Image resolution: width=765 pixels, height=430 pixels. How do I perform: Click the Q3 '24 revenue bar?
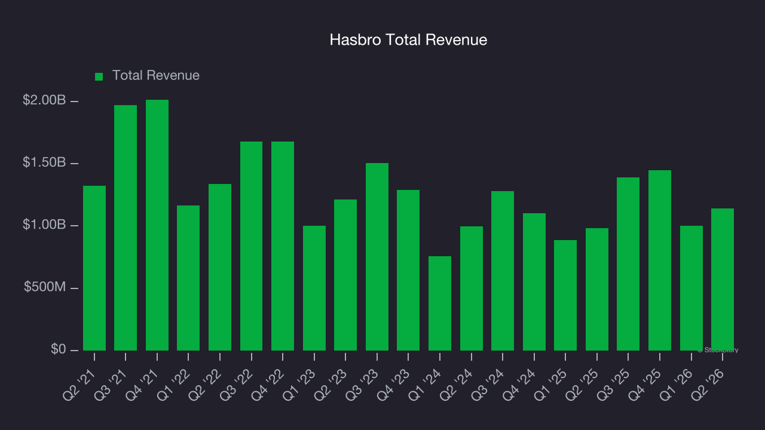pos(503,271)
